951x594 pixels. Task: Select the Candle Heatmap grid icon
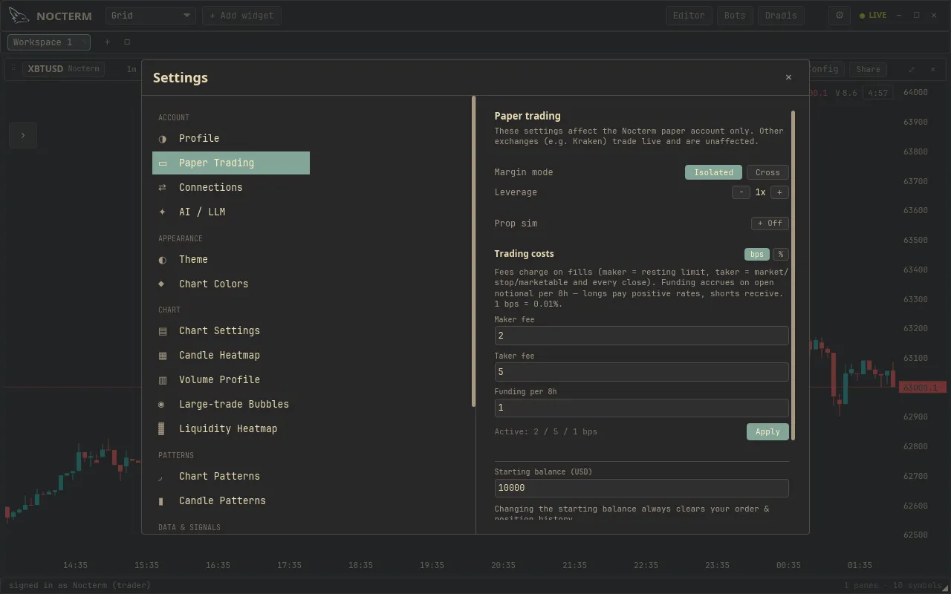pos(163,356)
